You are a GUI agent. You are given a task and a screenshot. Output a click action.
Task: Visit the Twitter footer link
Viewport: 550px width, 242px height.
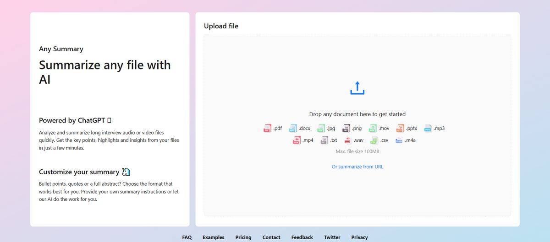pos(332,237)
